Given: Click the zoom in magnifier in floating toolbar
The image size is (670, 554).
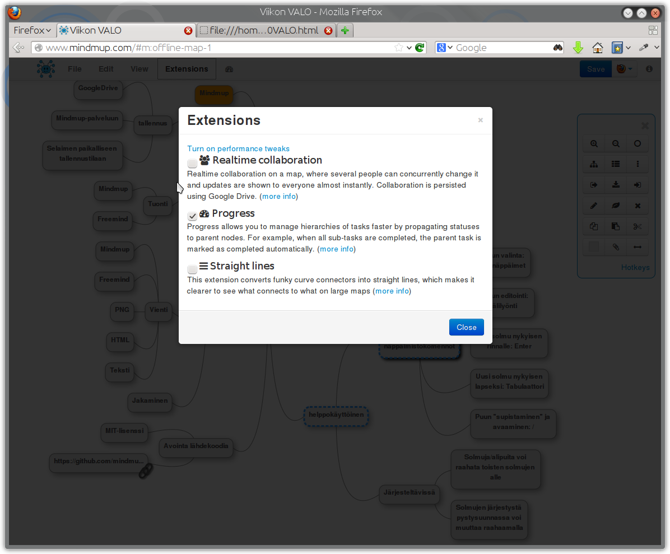Looking at the screenshot, I should tap(594, 143).
